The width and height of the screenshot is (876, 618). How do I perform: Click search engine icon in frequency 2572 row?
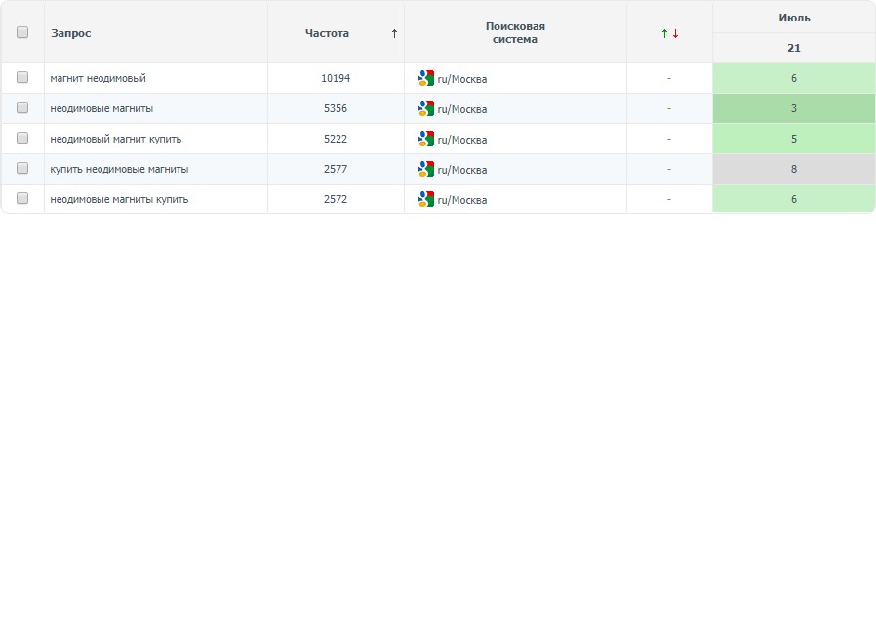(426, 199)
